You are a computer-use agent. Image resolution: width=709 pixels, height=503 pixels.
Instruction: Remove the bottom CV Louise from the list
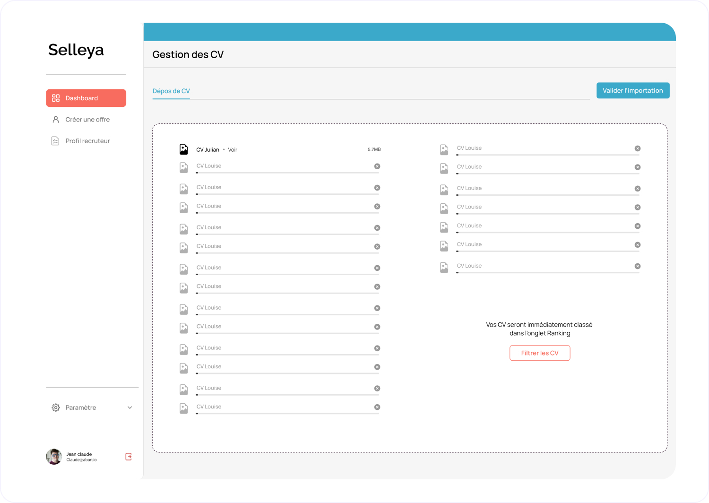coord(377,407)
